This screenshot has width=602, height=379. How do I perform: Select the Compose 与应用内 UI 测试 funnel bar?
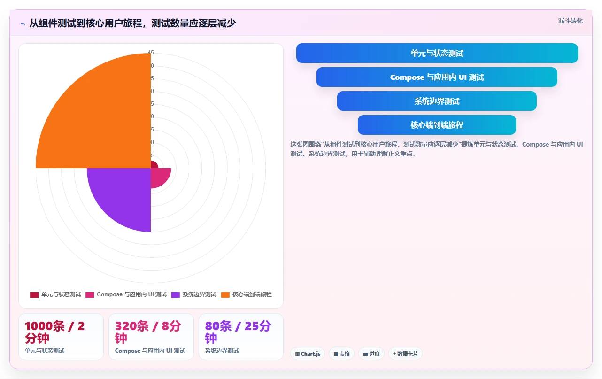437,77
